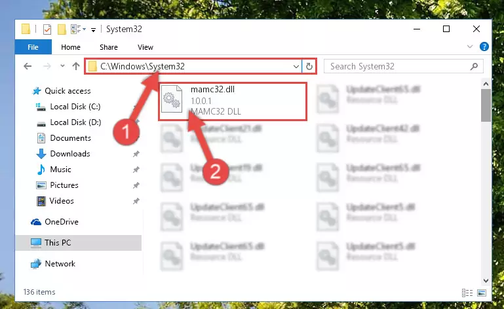Click the mamc32.dll gear file icon
This screenshot has width=504, height=309.
point(172,99)
